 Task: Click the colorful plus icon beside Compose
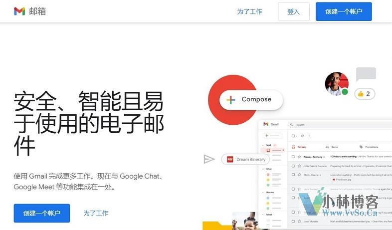click(x=231, y=100)
